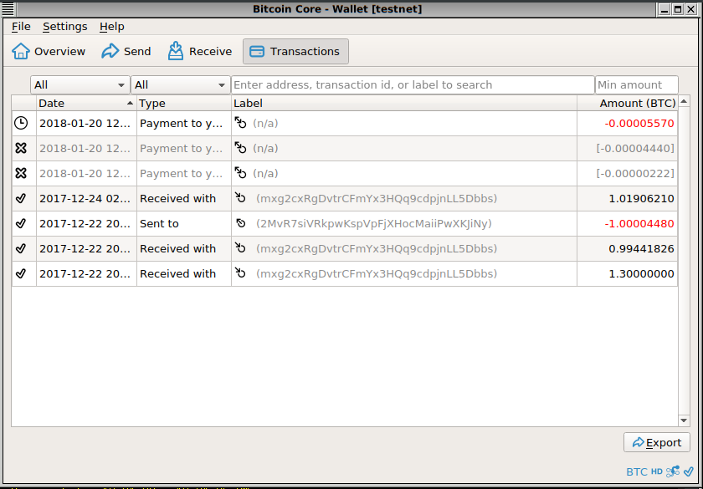The image size is (703, 489).
Task: Click the sent icon beside 2MvR7siV address
Action: click(241, 223)
